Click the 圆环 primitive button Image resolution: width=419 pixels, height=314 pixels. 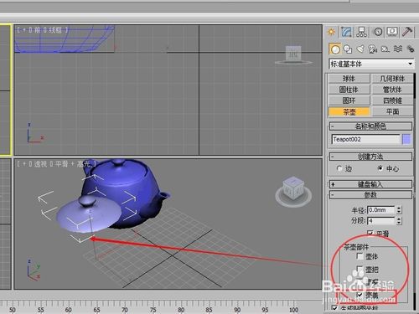pyautogui.click(x=349, y=100)
